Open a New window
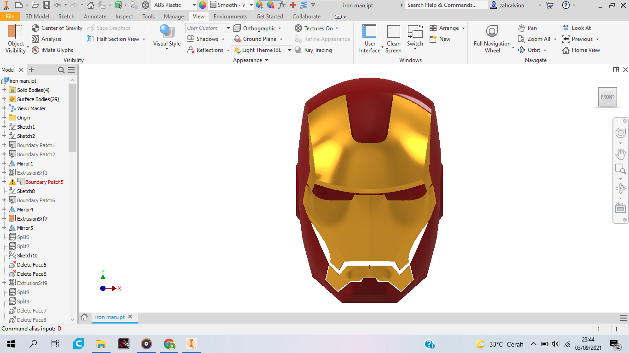This screenshot has width=629, height=353. click(x=440, y=39)
